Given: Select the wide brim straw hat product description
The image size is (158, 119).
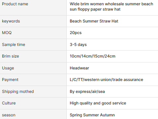Looking at the screenshot, I should pyautogui.click(x=111, y=7).
